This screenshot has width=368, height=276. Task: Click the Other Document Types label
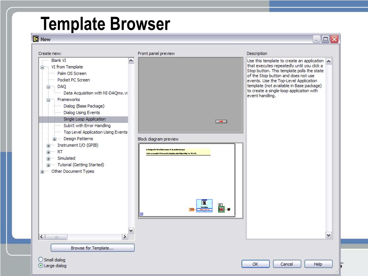tap(73, 171)
